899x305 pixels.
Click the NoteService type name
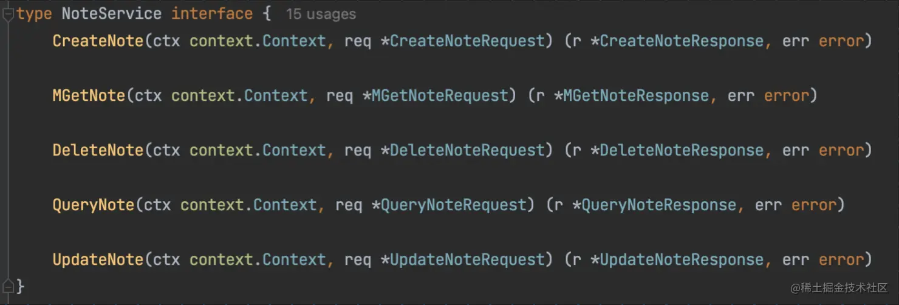[x=111, y=13]
